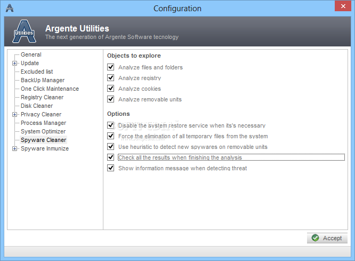Select Spyware Inmunize in the tree

coord(45,148)
